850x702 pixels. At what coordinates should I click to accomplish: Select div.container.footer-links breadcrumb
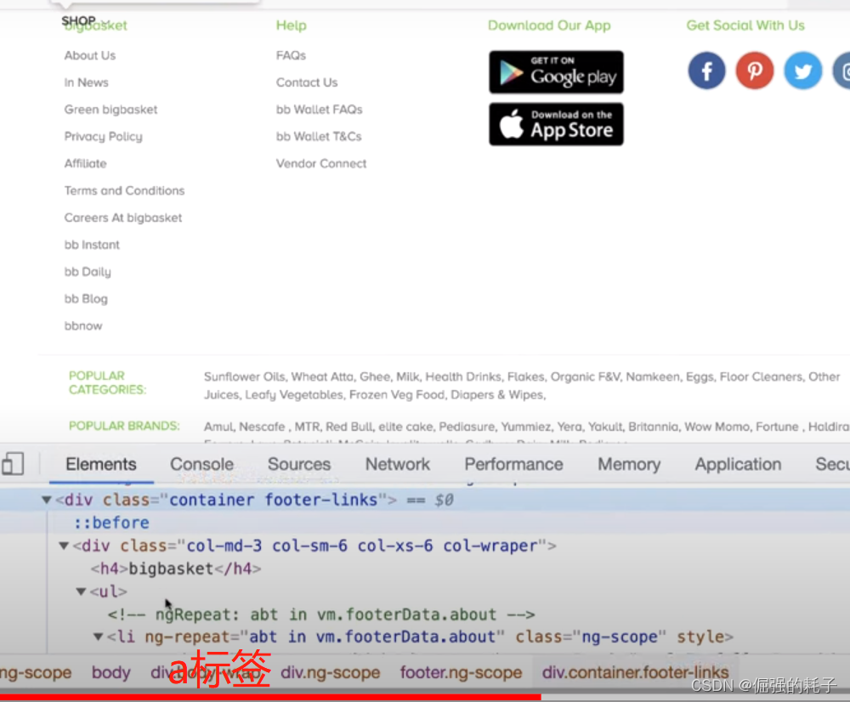click(x=635, y=673)
